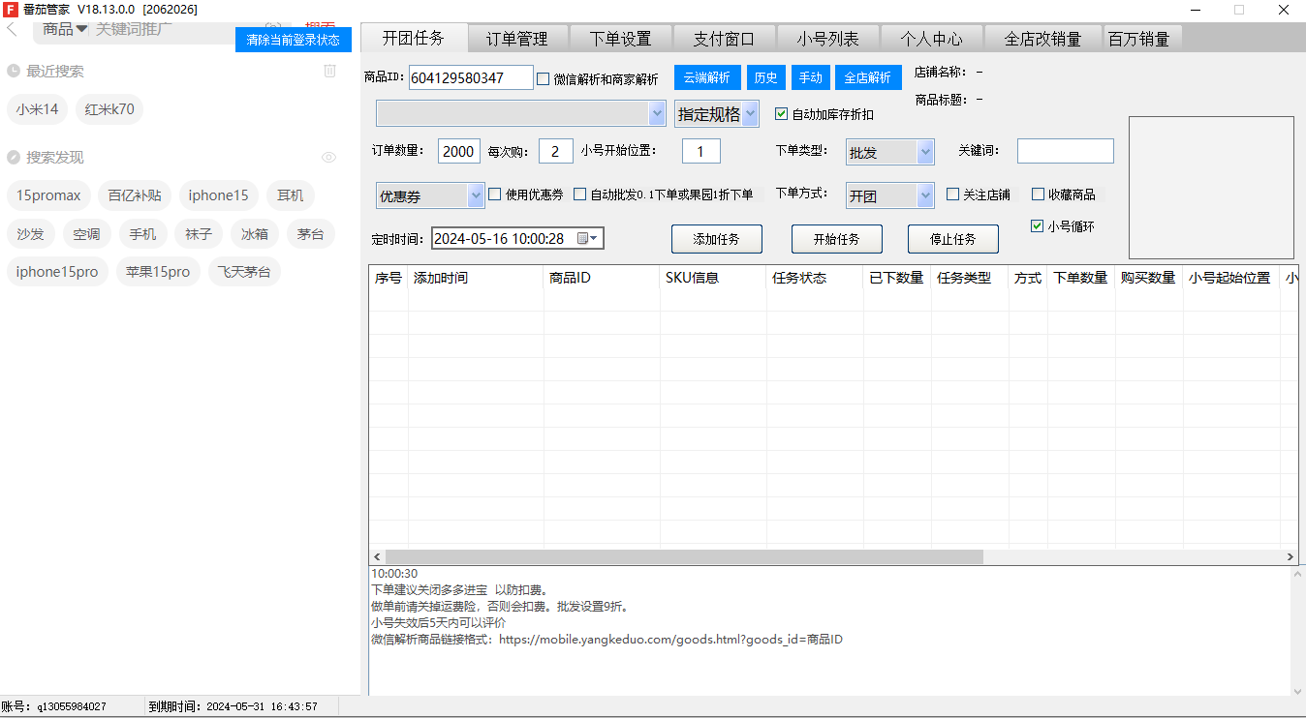This screenshot has width=1306, height=718.
Task: Open the calendar picker in 定时时间 field
Action: click(x=589, y=238)
